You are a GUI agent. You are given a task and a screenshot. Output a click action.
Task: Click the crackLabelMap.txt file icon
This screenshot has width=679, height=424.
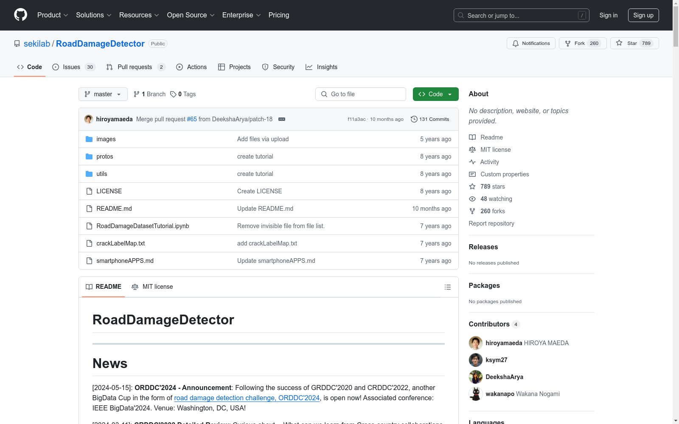click(x=89, y=243)
